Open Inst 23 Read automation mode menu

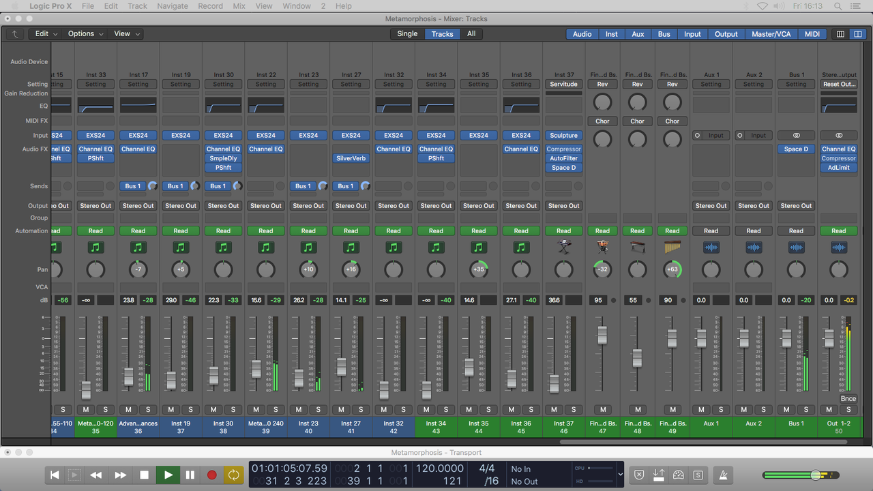[308, 230]
